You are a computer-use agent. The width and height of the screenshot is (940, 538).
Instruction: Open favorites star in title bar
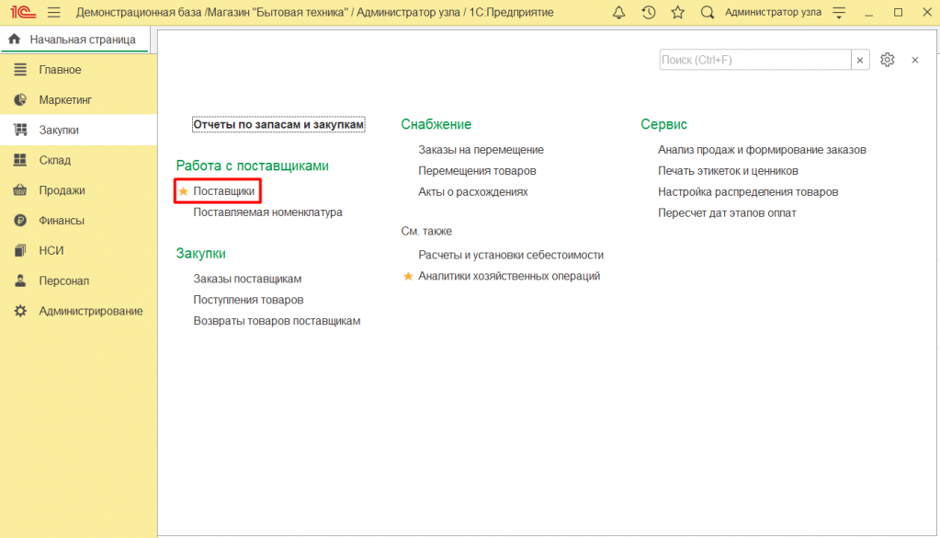tap(678, 12)
